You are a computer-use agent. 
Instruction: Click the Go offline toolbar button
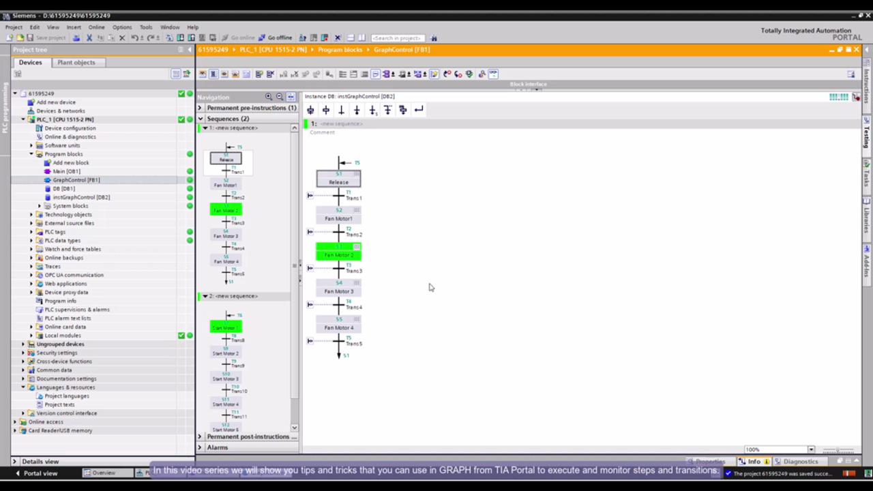click(x=275, y=38)
